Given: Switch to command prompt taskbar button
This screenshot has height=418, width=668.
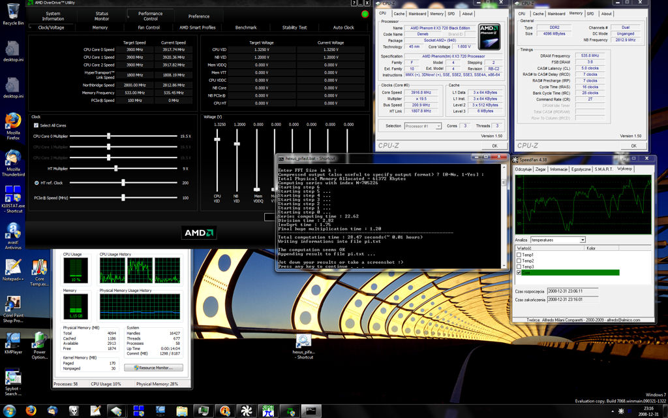Looking at the screenshot, I should pos(311,411).
